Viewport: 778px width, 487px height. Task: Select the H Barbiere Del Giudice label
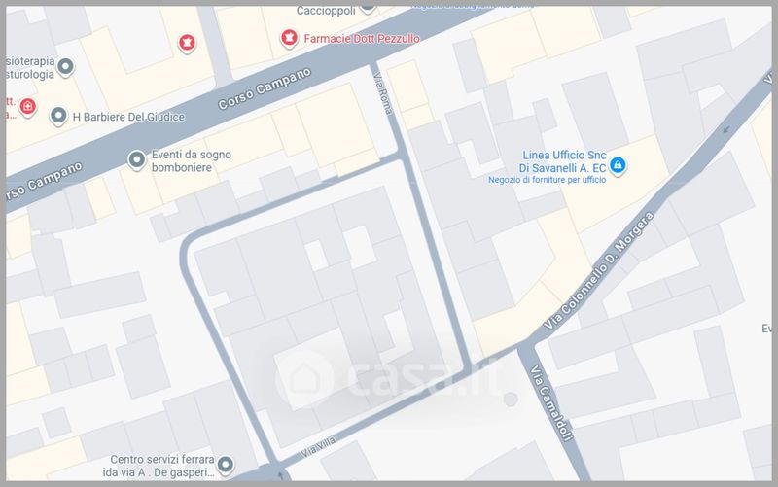point(128,117)
